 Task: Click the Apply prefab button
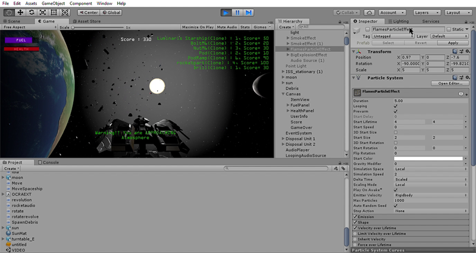tap(453, 43)
